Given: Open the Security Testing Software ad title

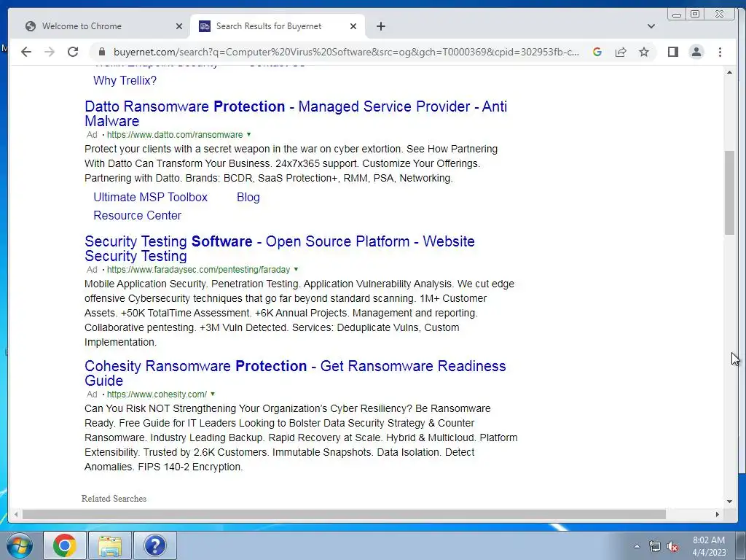Looking at the screenshot, I should pyautogui.click(x=280, y=249).
